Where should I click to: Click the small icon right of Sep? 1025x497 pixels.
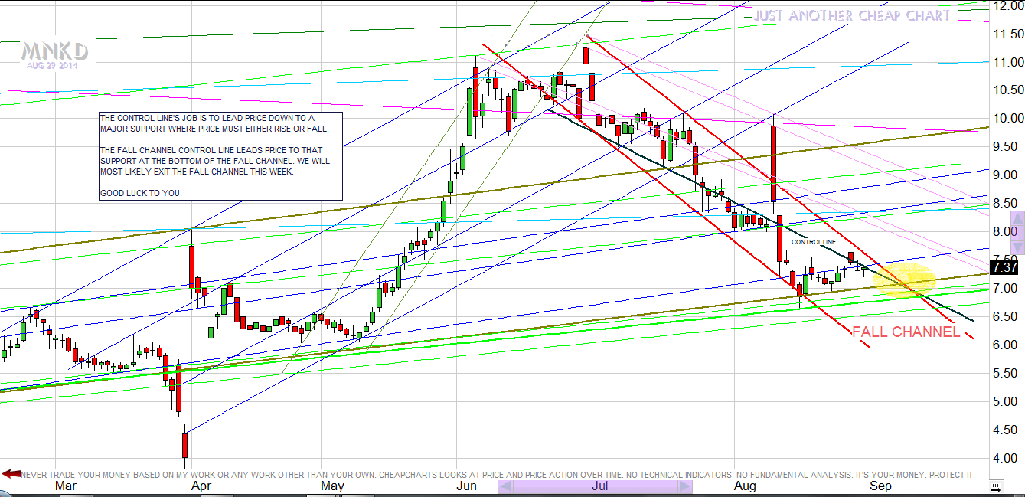(994, 486)
